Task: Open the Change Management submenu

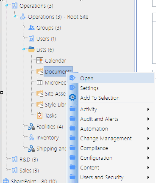Action: [x=110, y=139]
